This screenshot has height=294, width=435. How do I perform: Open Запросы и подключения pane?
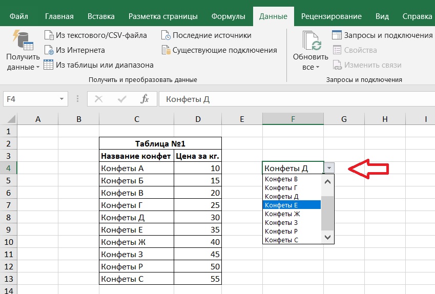[x=382, y=35]
